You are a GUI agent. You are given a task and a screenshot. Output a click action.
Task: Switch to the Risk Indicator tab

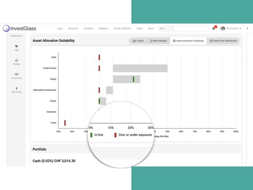[158, 41]
